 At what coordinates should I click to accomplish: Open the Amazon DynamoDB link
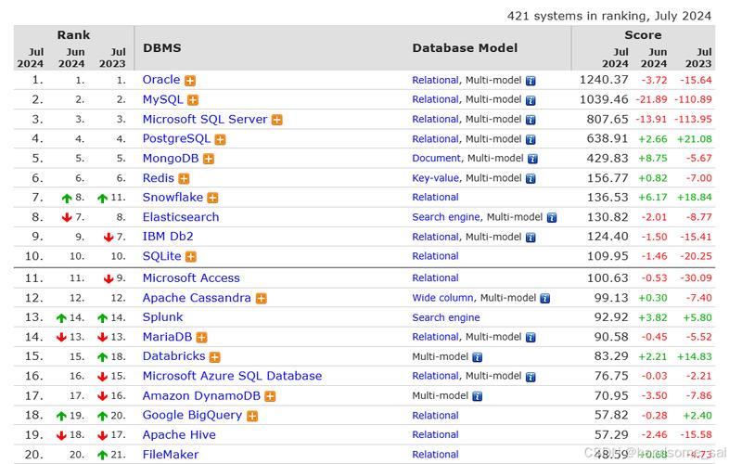coord(201,395)
